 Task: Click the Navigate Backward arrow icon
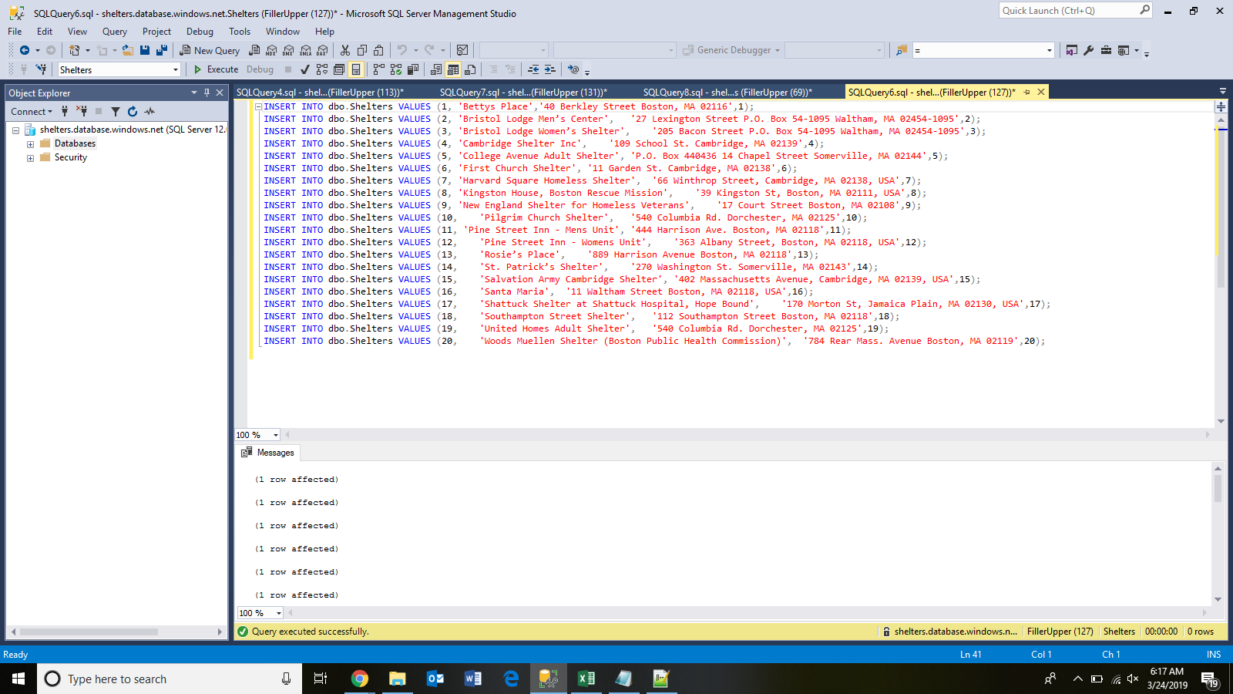click(25, 50)
